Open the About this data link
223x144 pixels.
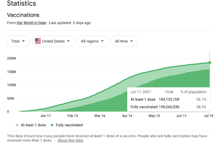pyautogui.click(x=70, y=141)
